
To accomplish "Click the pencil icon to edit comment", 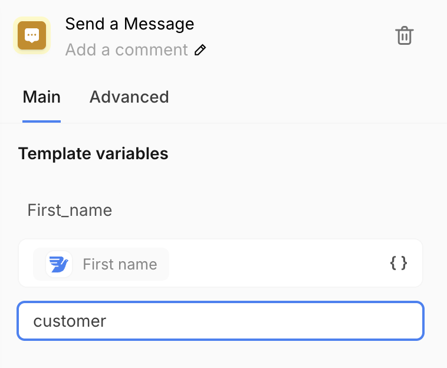I will point(201,50).
